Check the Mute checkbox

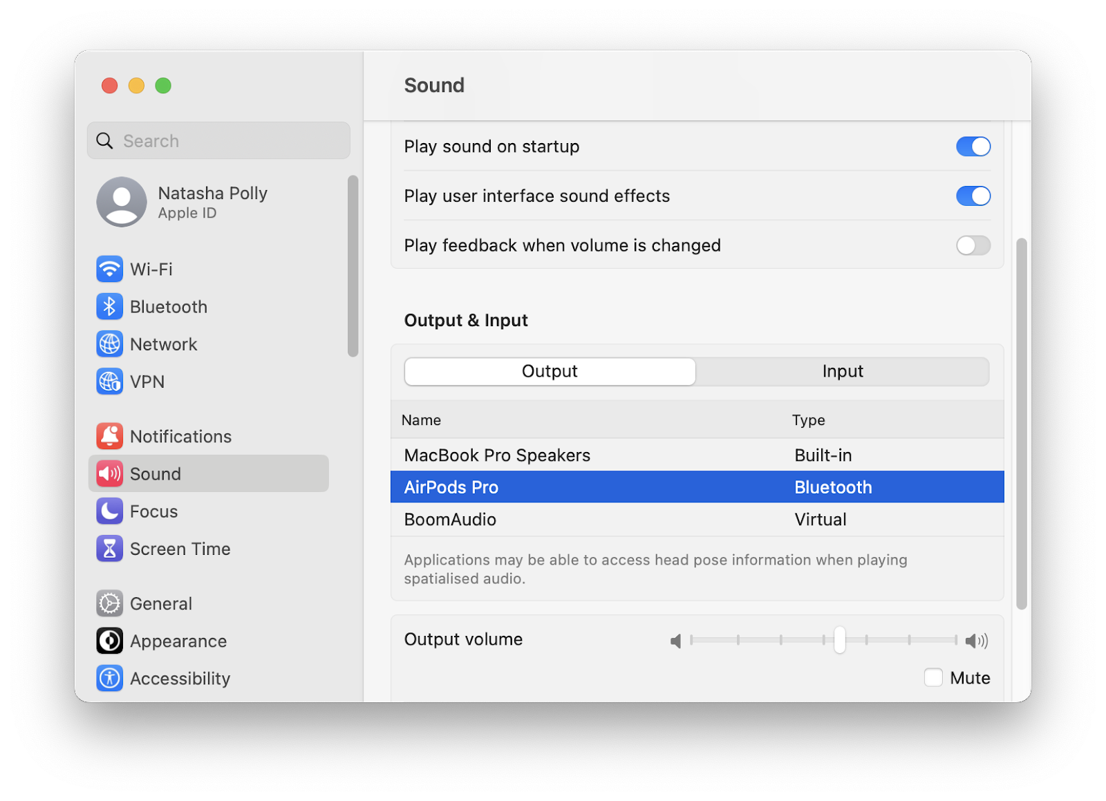pyautogui.click(x=933, y=678)
